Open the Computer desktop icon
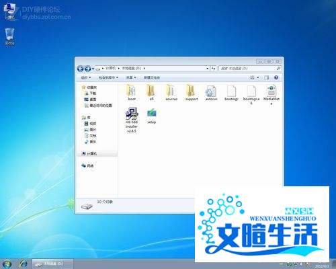Image resolution: width=336 pixels, height=269 pixels. click(9, 11)
